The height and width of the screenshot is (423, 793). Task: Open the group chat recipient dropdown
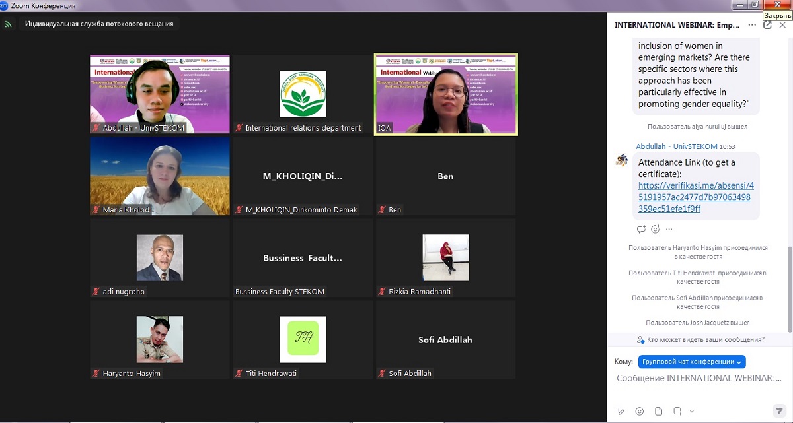[692, 362]
